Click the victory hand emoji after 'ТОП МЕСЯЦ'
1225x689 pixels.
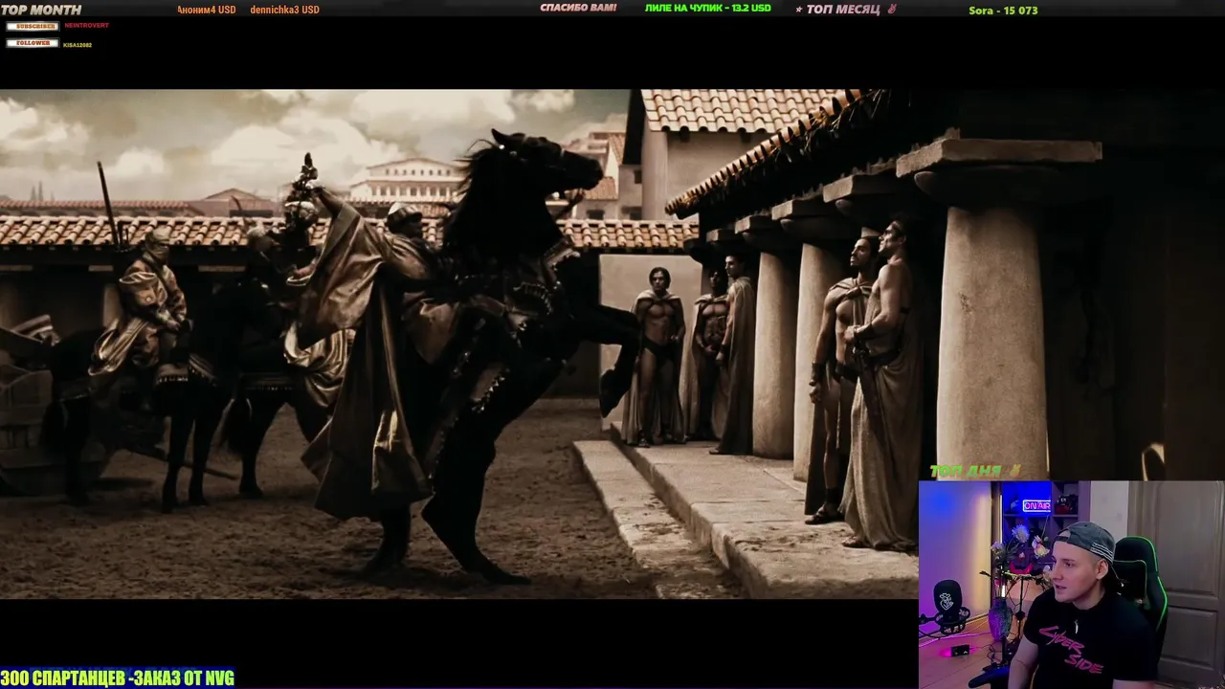891,9
